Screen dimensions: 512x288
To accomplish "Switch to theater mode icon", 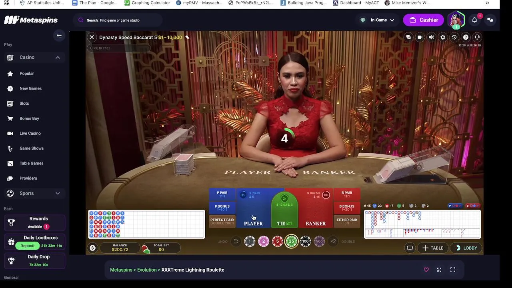I will click(x=439, y=270).
